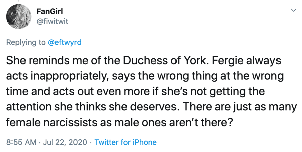Click the 'Replying to' label text
This screenshot has width=302, height=152.
pyautogui.click(x=26, y=43)
